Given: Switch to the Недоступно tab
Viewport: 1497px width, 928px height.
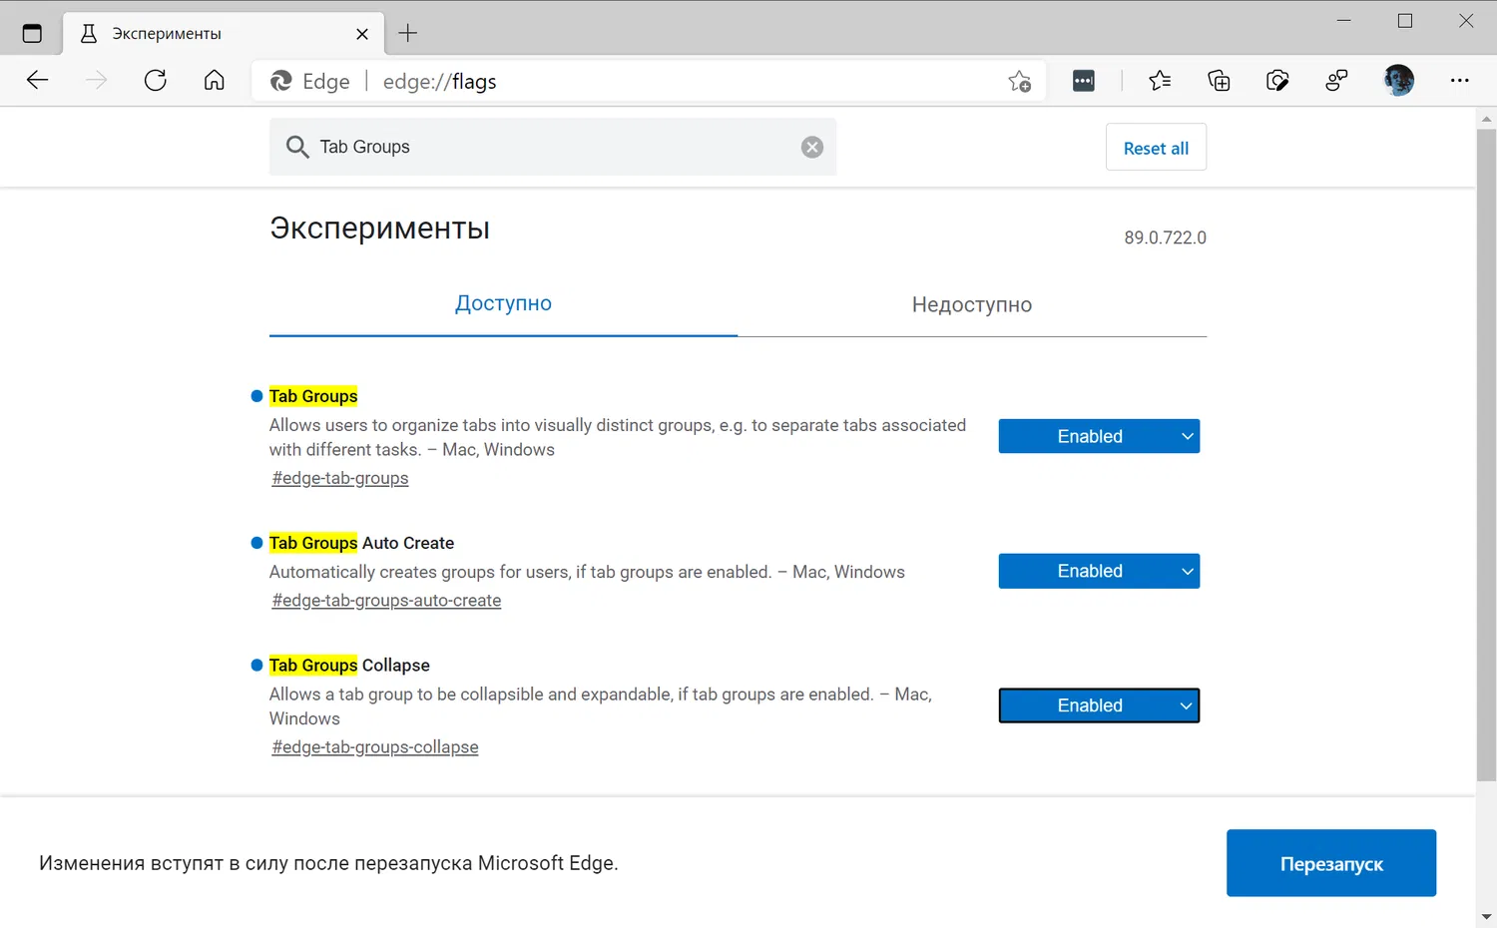Looking at the screenshot, I should [971, 304].
